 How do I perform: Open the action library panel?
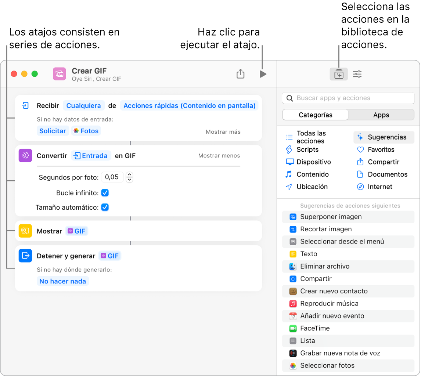click(338, 74)
